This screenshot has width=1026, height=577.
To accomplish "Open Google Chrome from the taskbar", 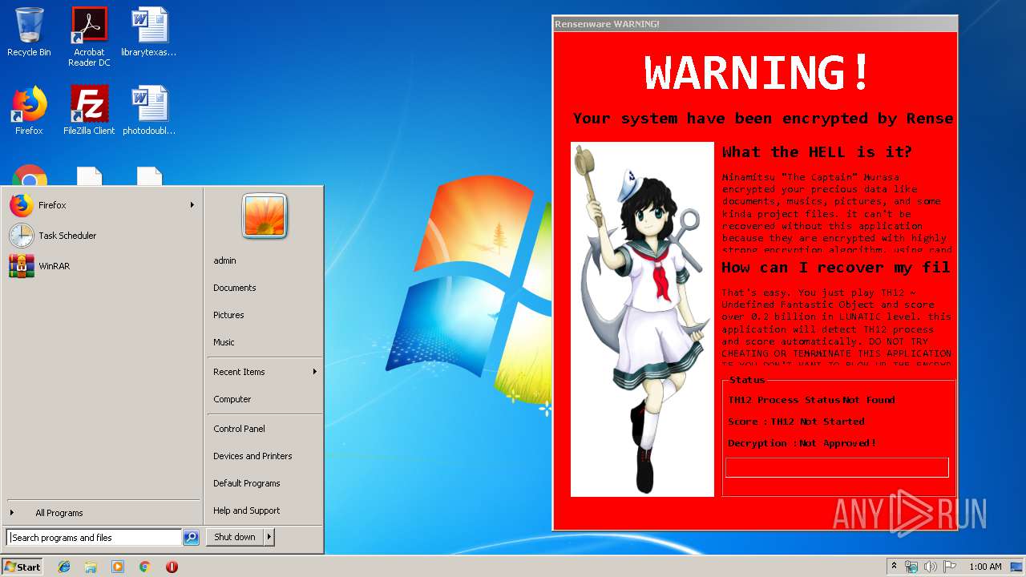I will (x=144, y=567).
